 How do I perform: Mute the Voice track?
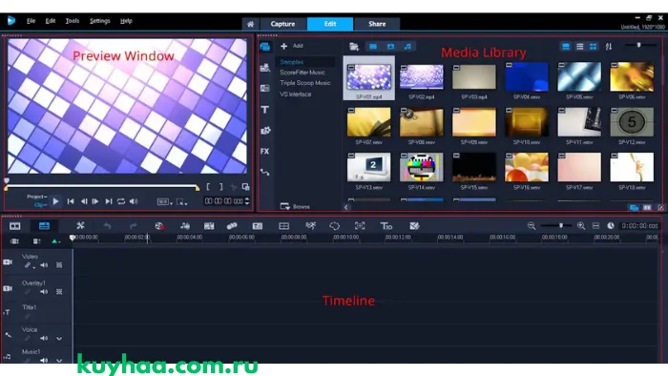tap(44, 339)
